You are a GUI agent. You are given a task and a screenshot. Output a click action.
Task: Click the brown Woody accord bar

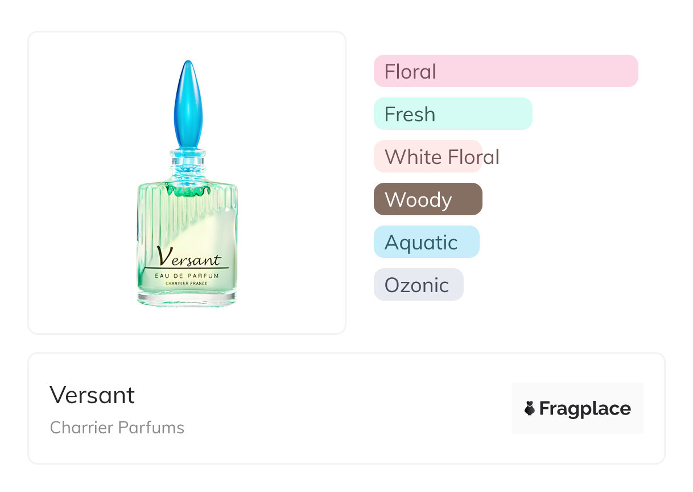(428, 199)
